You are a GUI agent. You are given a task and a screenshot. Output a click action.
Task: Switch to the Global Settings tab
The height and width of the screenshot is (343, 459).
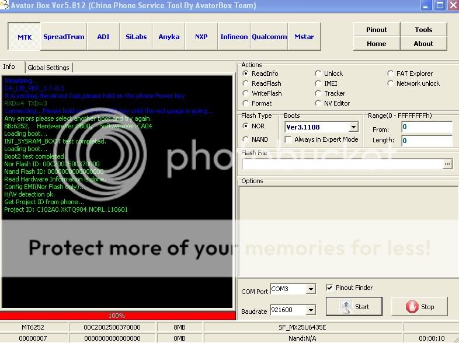(x=48, y=68)
